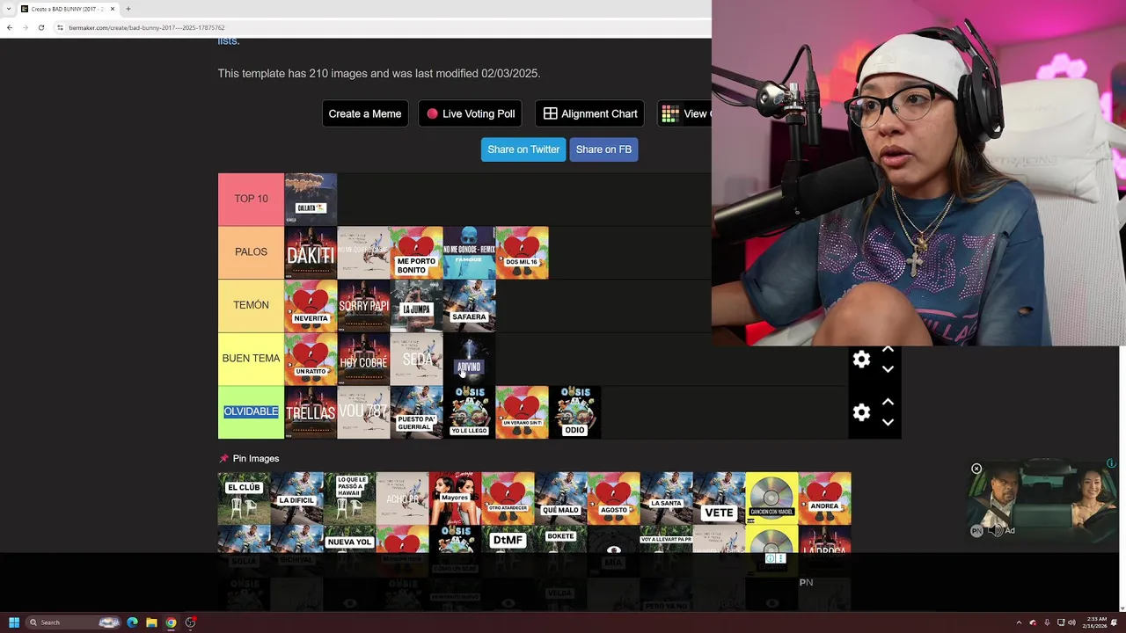Pick QUÉ MALO from the pool
The height and width of the screenshot is (633, 1126).
[560, 498]
